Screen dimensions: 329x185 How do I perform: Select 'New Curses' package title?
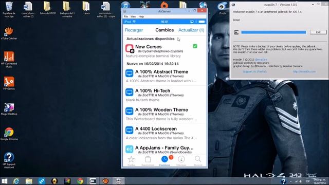[149, 47]
